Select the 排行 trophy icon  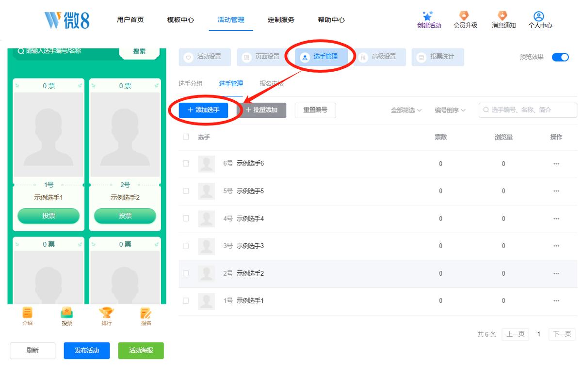click(106, 313)
